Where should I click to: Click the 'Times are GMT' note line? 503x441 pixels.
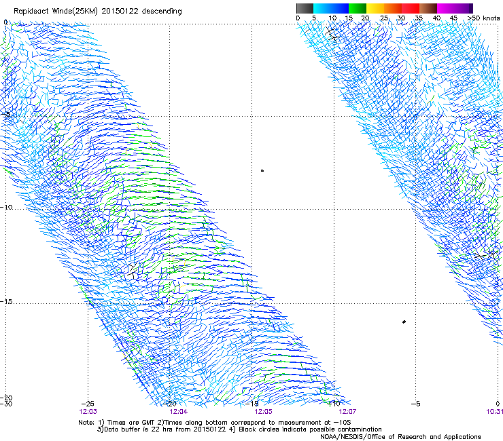215,423
